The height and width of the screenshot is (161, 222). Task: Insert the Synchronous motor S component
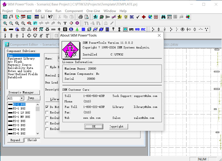101,29
